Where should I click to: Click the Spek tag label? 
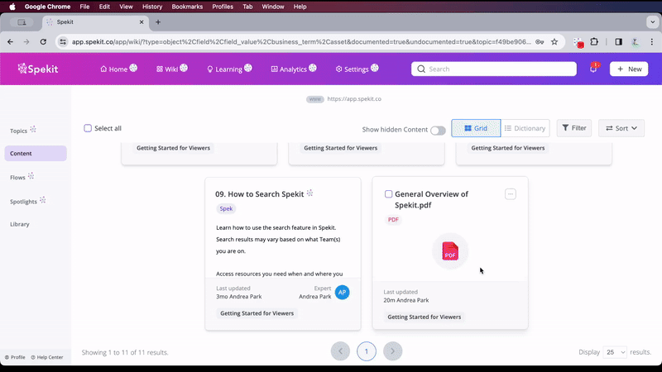click(x=226, y=208)
